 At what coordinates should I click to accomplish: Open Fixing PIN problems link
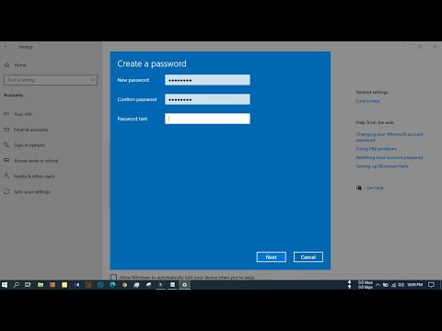click(377, 149)
